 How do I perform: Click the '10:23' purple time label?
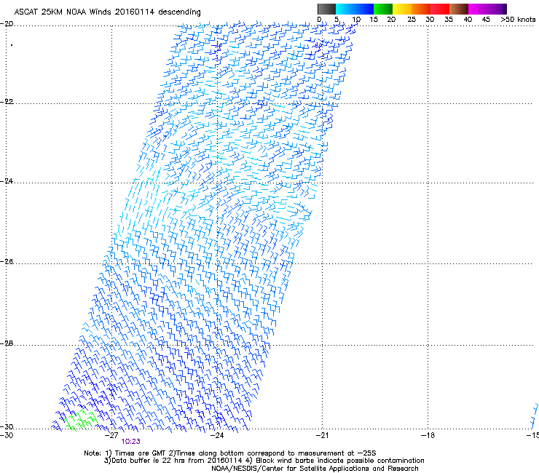pyautogui.click(x=130, y=442)
